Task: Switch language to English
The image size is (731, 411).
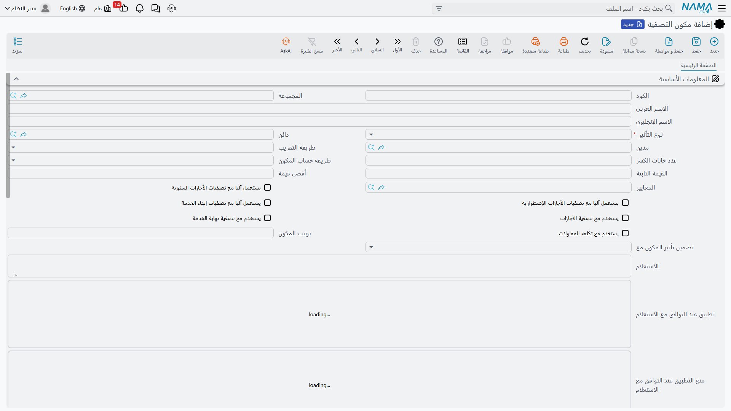Action: coord(73,8)
